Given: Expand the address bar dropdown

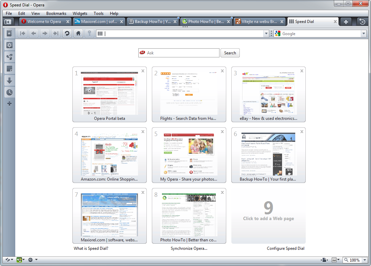Looking at the screenshot, I should coord(266,34).
